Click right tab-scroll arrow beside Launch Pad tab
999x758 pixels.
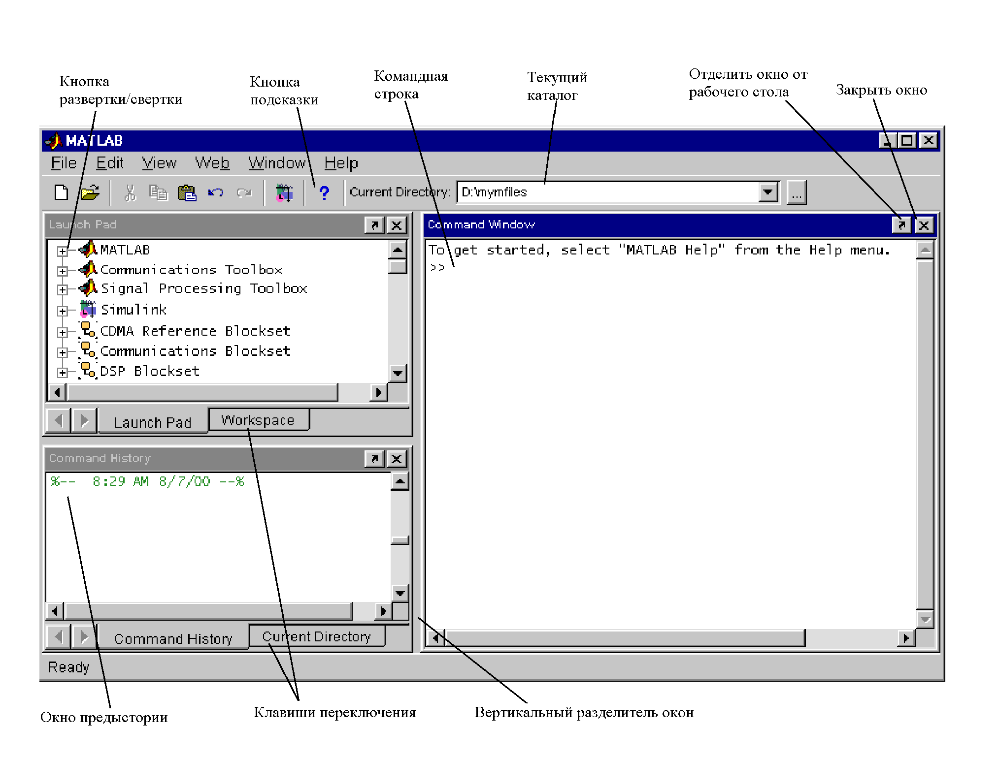click(84, 421)
